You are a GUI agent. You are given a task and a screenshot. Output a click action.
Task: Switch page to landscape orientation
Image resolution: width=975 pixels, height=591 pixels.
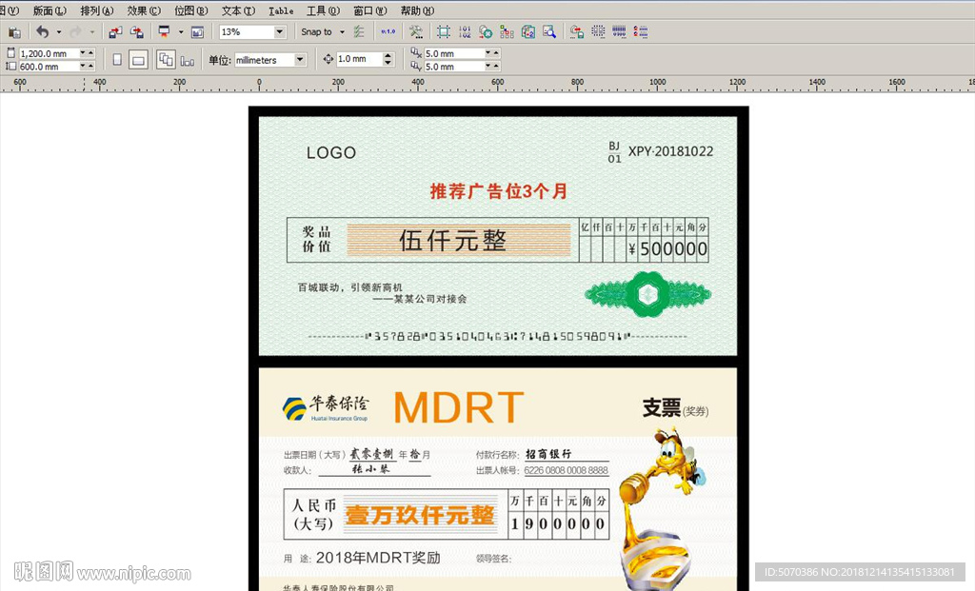pyautogui.click(x=139, y=60)
